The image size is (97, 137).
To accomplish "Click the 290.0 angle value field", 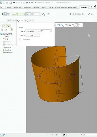I will [36, 14].
